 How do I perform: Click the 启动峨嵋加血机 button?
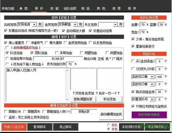coord(111,114)
